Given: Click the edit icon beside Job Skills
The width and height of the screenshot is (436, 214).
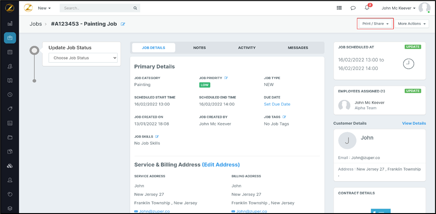Looking at the screenshot, I should (157, 137).
